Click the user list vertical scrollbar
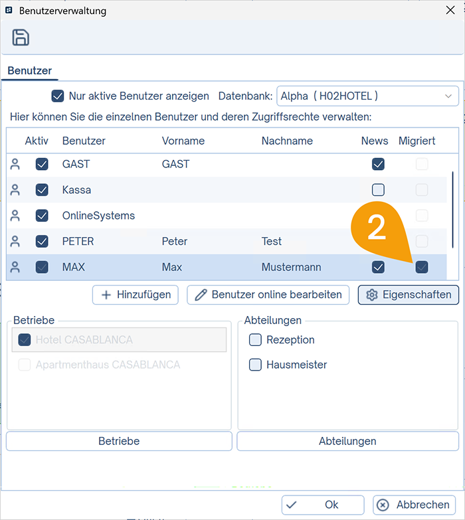The image size is (465, 520). [x=452, y=210]
